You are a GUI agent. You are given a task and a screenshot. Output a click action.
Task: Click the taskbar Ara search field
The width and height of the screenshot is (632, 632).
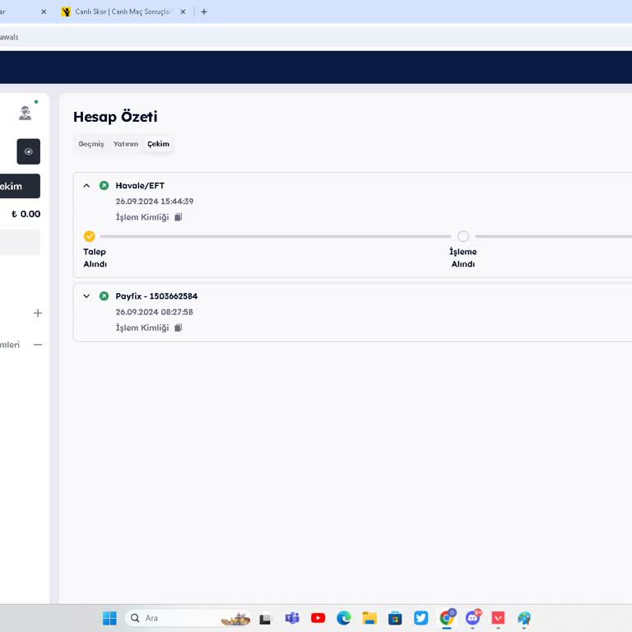pyautogui.click(x=188, y=618)
